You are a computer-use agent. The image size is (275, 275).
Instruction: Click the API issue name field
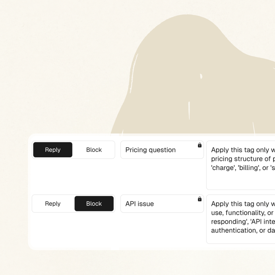162,204
